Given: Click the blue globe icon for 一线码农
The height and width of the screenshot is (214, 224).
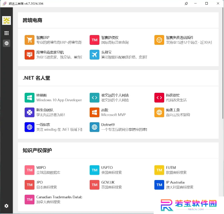Looking at the screenshot, I should [x=30, y=127].
